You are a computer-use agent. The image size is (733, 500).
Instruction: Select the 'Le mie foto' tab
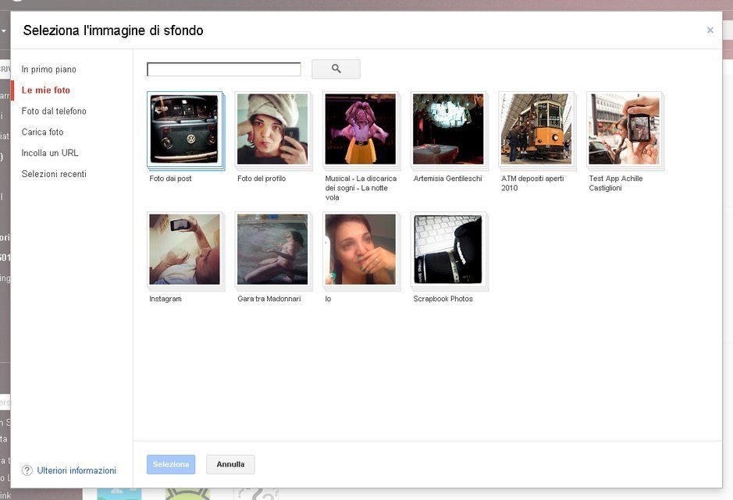tap(46, 90)
